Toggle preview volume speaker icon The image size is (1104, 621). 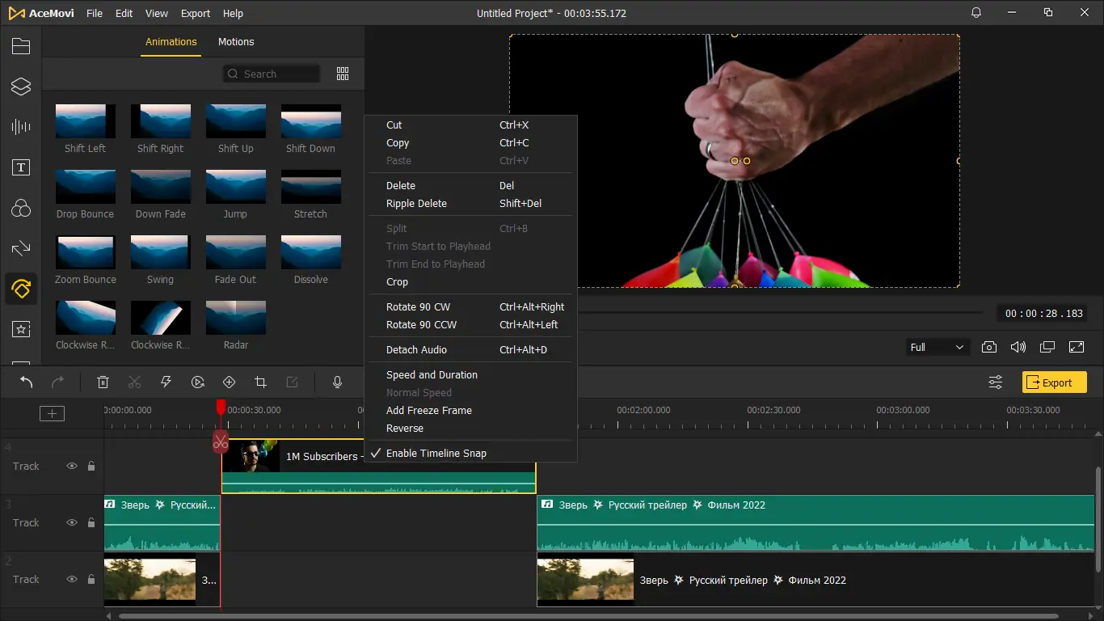(x=1018, y=347)
